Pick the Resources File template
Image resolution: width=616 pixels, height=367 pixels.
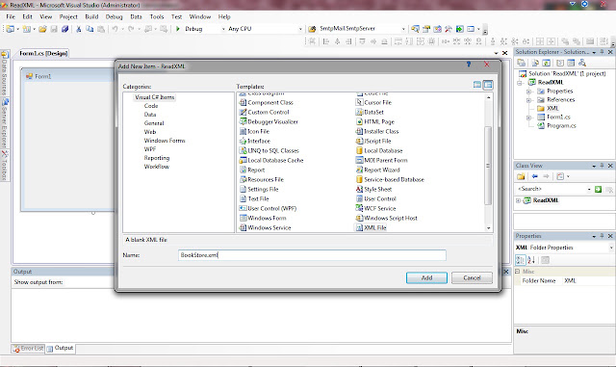tap(262, 179)
